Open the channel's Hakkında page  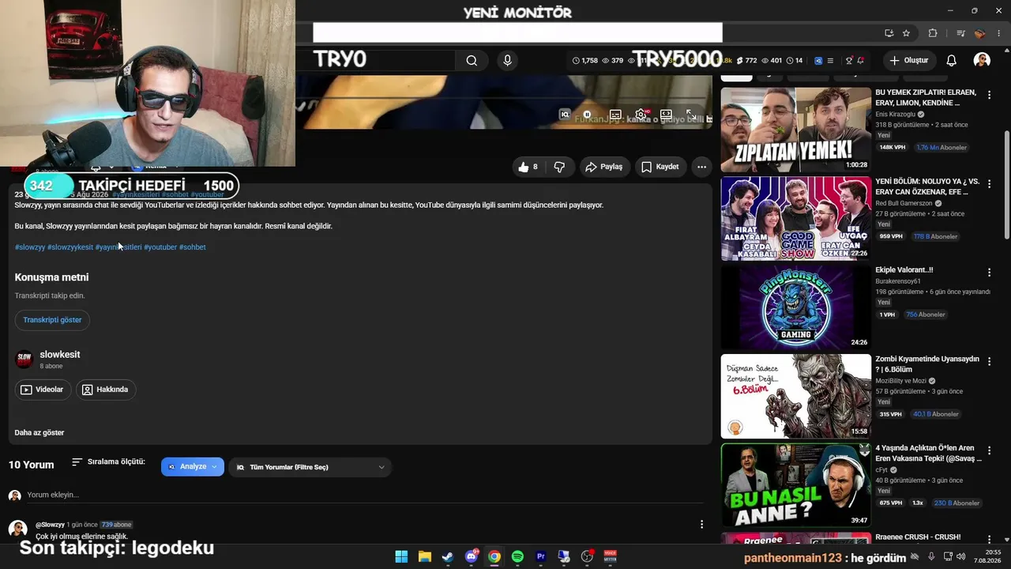(x=106, y=390)
